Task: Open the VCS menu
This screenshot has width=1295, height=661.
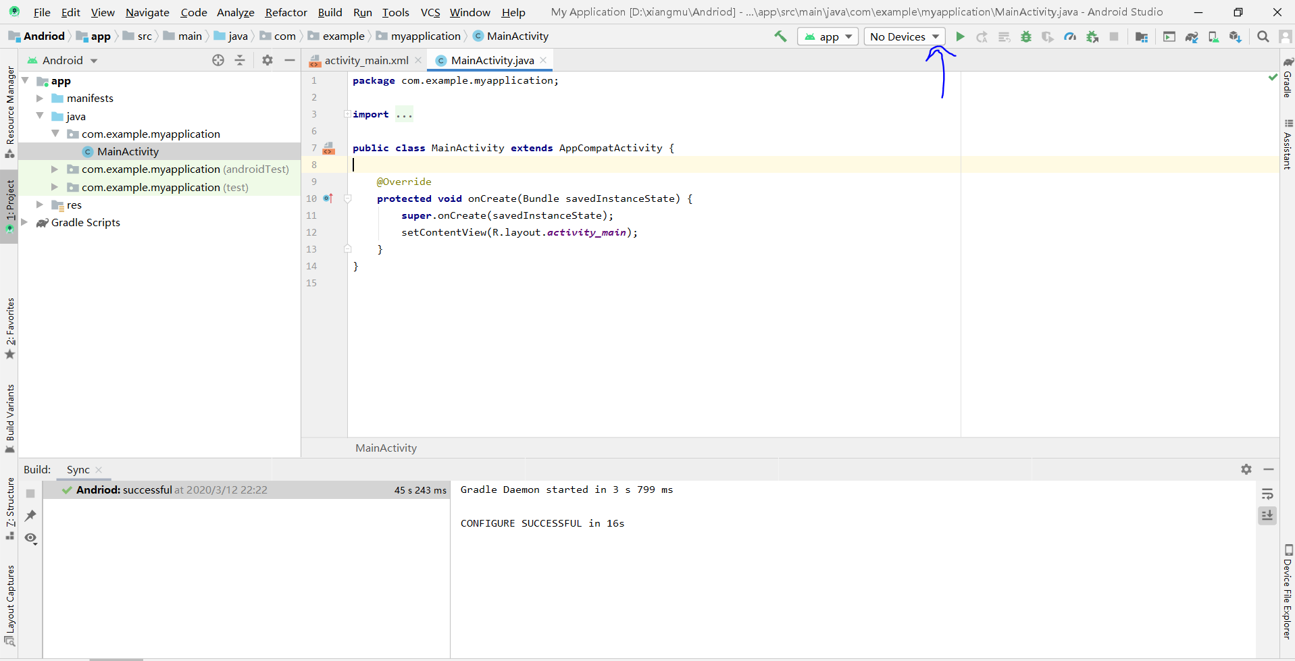Action: pyautogui.click(x=430, y=12)
